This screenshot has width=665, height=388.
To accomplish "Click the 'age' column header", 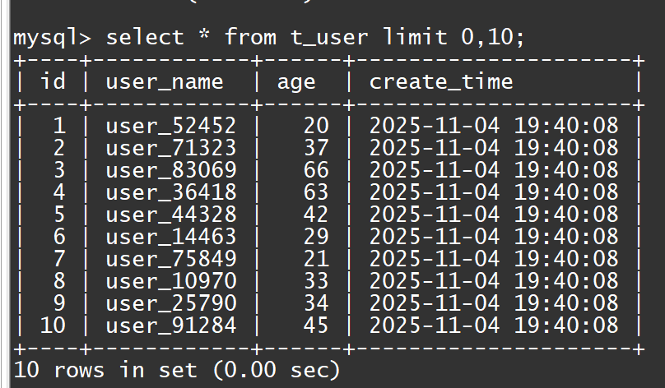I will (296, 83).
